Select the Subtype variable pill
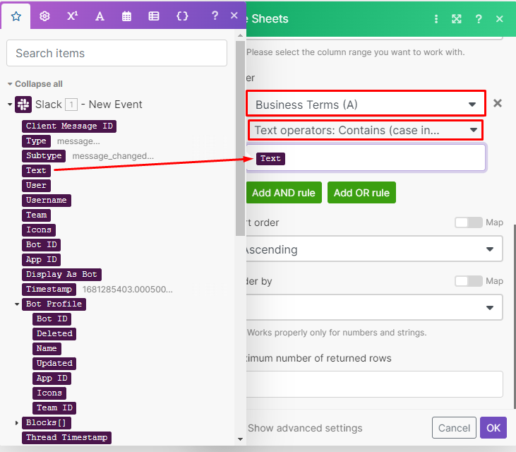Viewport: 516px width, 452px height. 44,155
